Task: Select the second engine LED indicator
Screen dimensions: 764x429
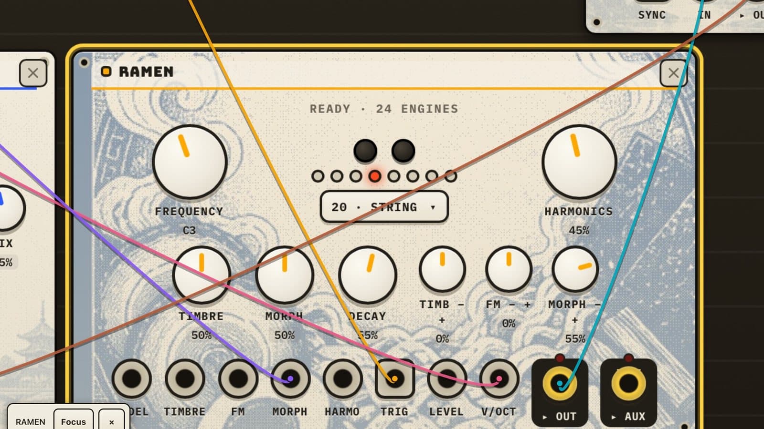Action: click(x=337, y=176)
